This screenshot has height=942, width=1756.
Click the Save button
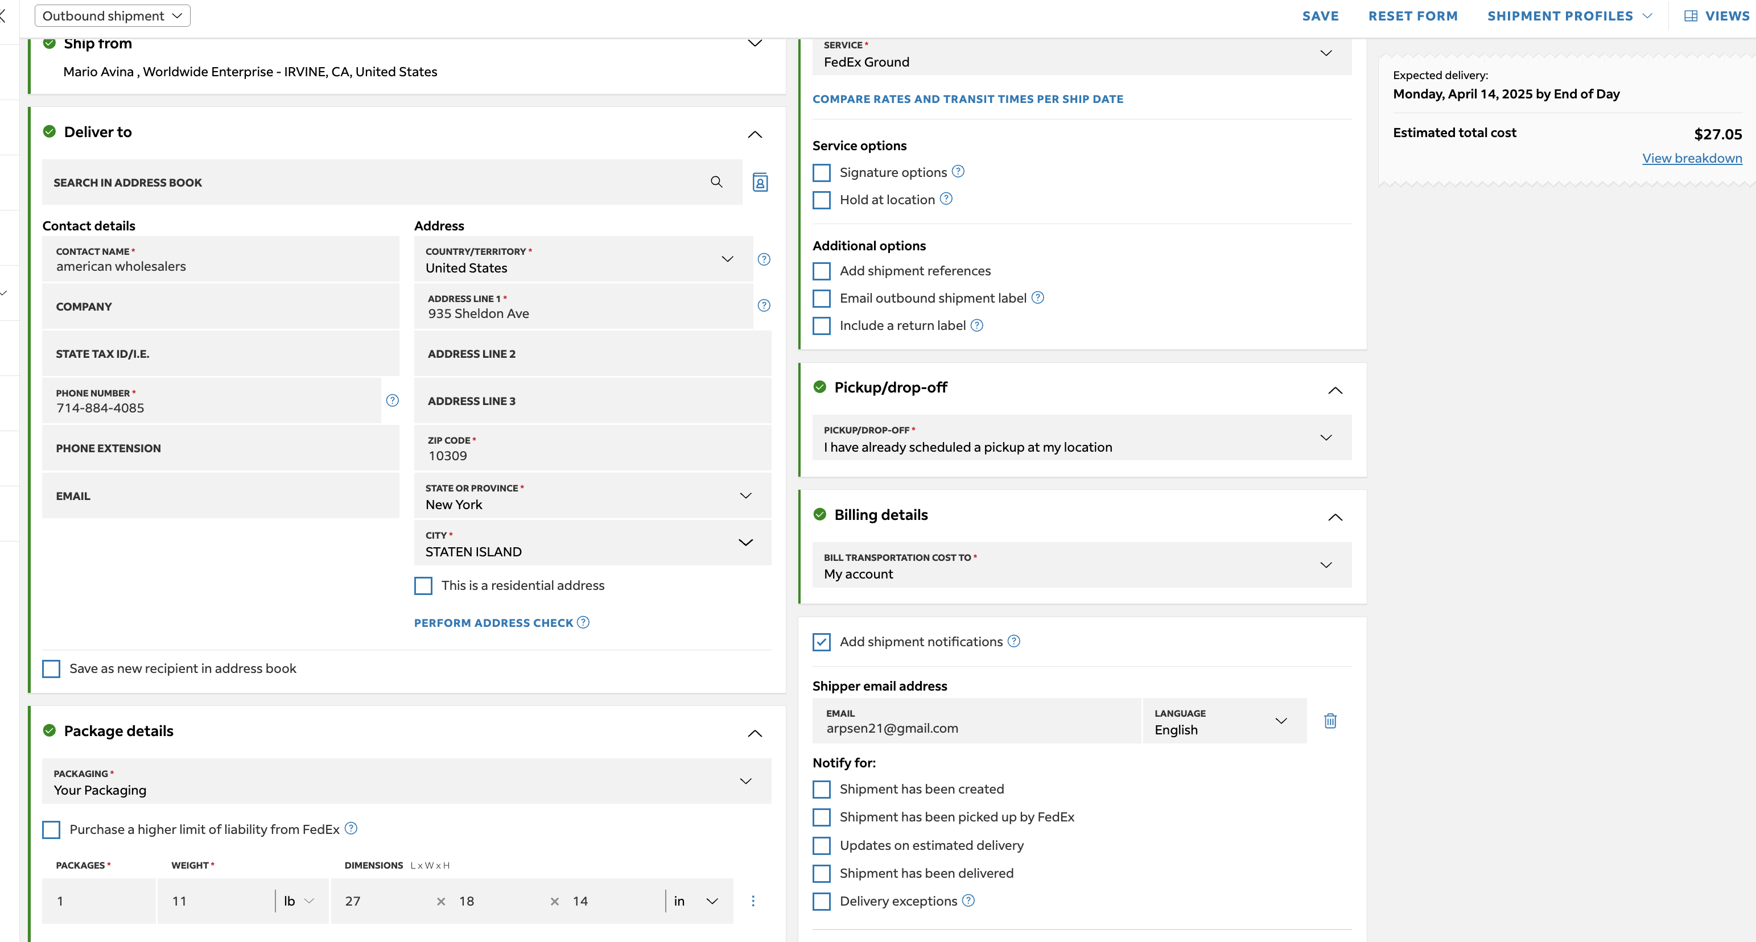point(1320,16)
